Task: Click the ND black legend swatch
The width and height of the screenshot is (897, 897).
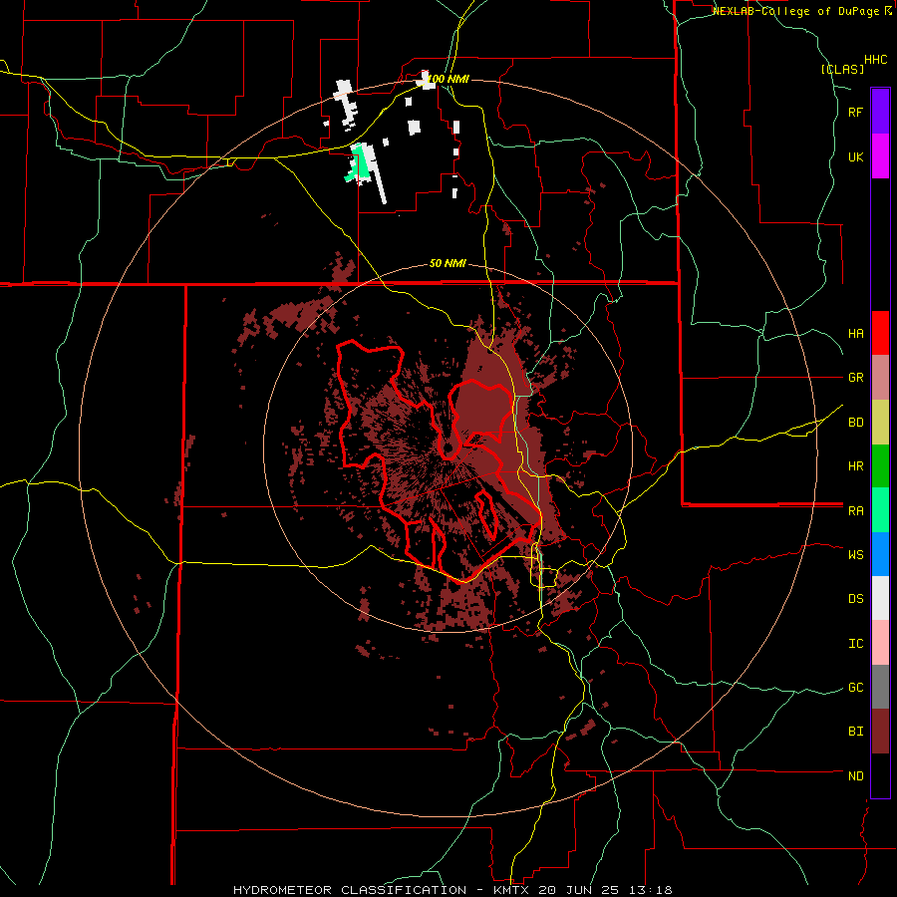Action: (880, 775)
